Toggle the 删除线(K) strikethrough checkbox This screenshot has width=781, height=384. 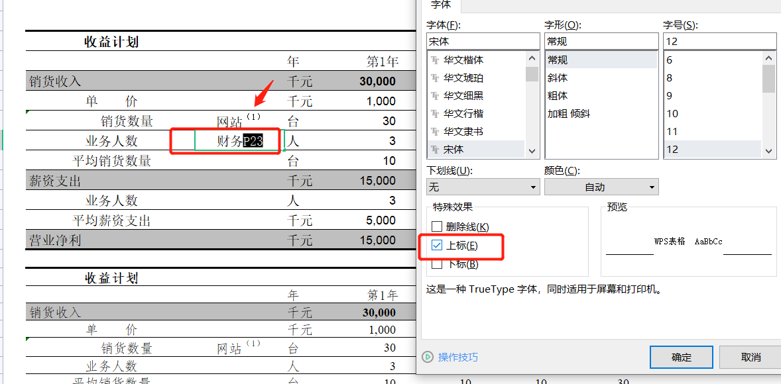click(437, 227)
